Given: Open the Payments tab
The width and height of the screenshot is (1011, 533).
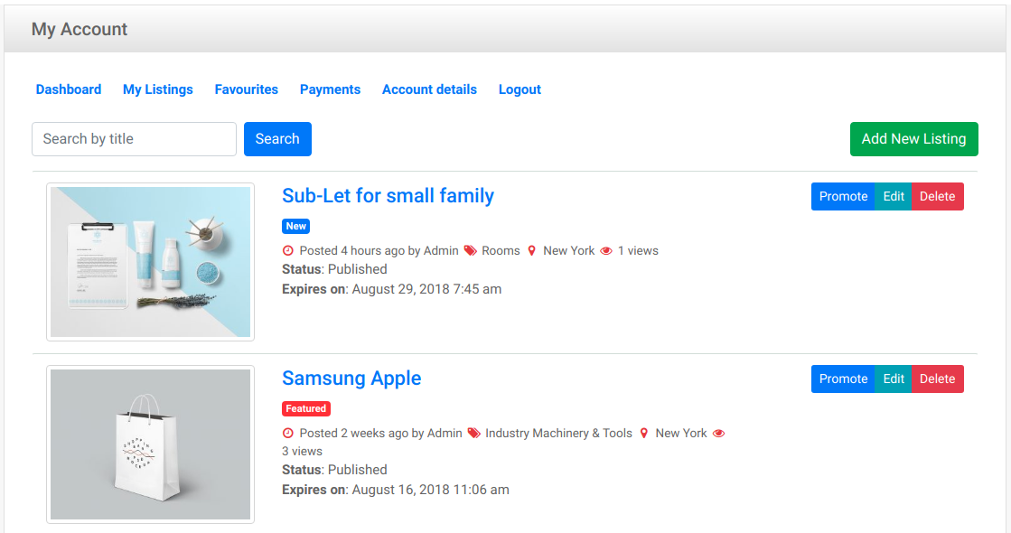Looking at the screenshot, I should 330,89.
